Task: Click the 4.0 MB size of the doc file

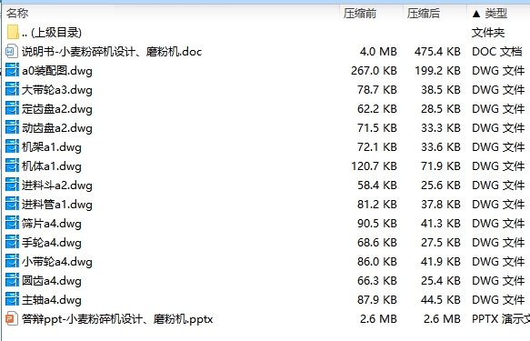Action: (378, 51)
